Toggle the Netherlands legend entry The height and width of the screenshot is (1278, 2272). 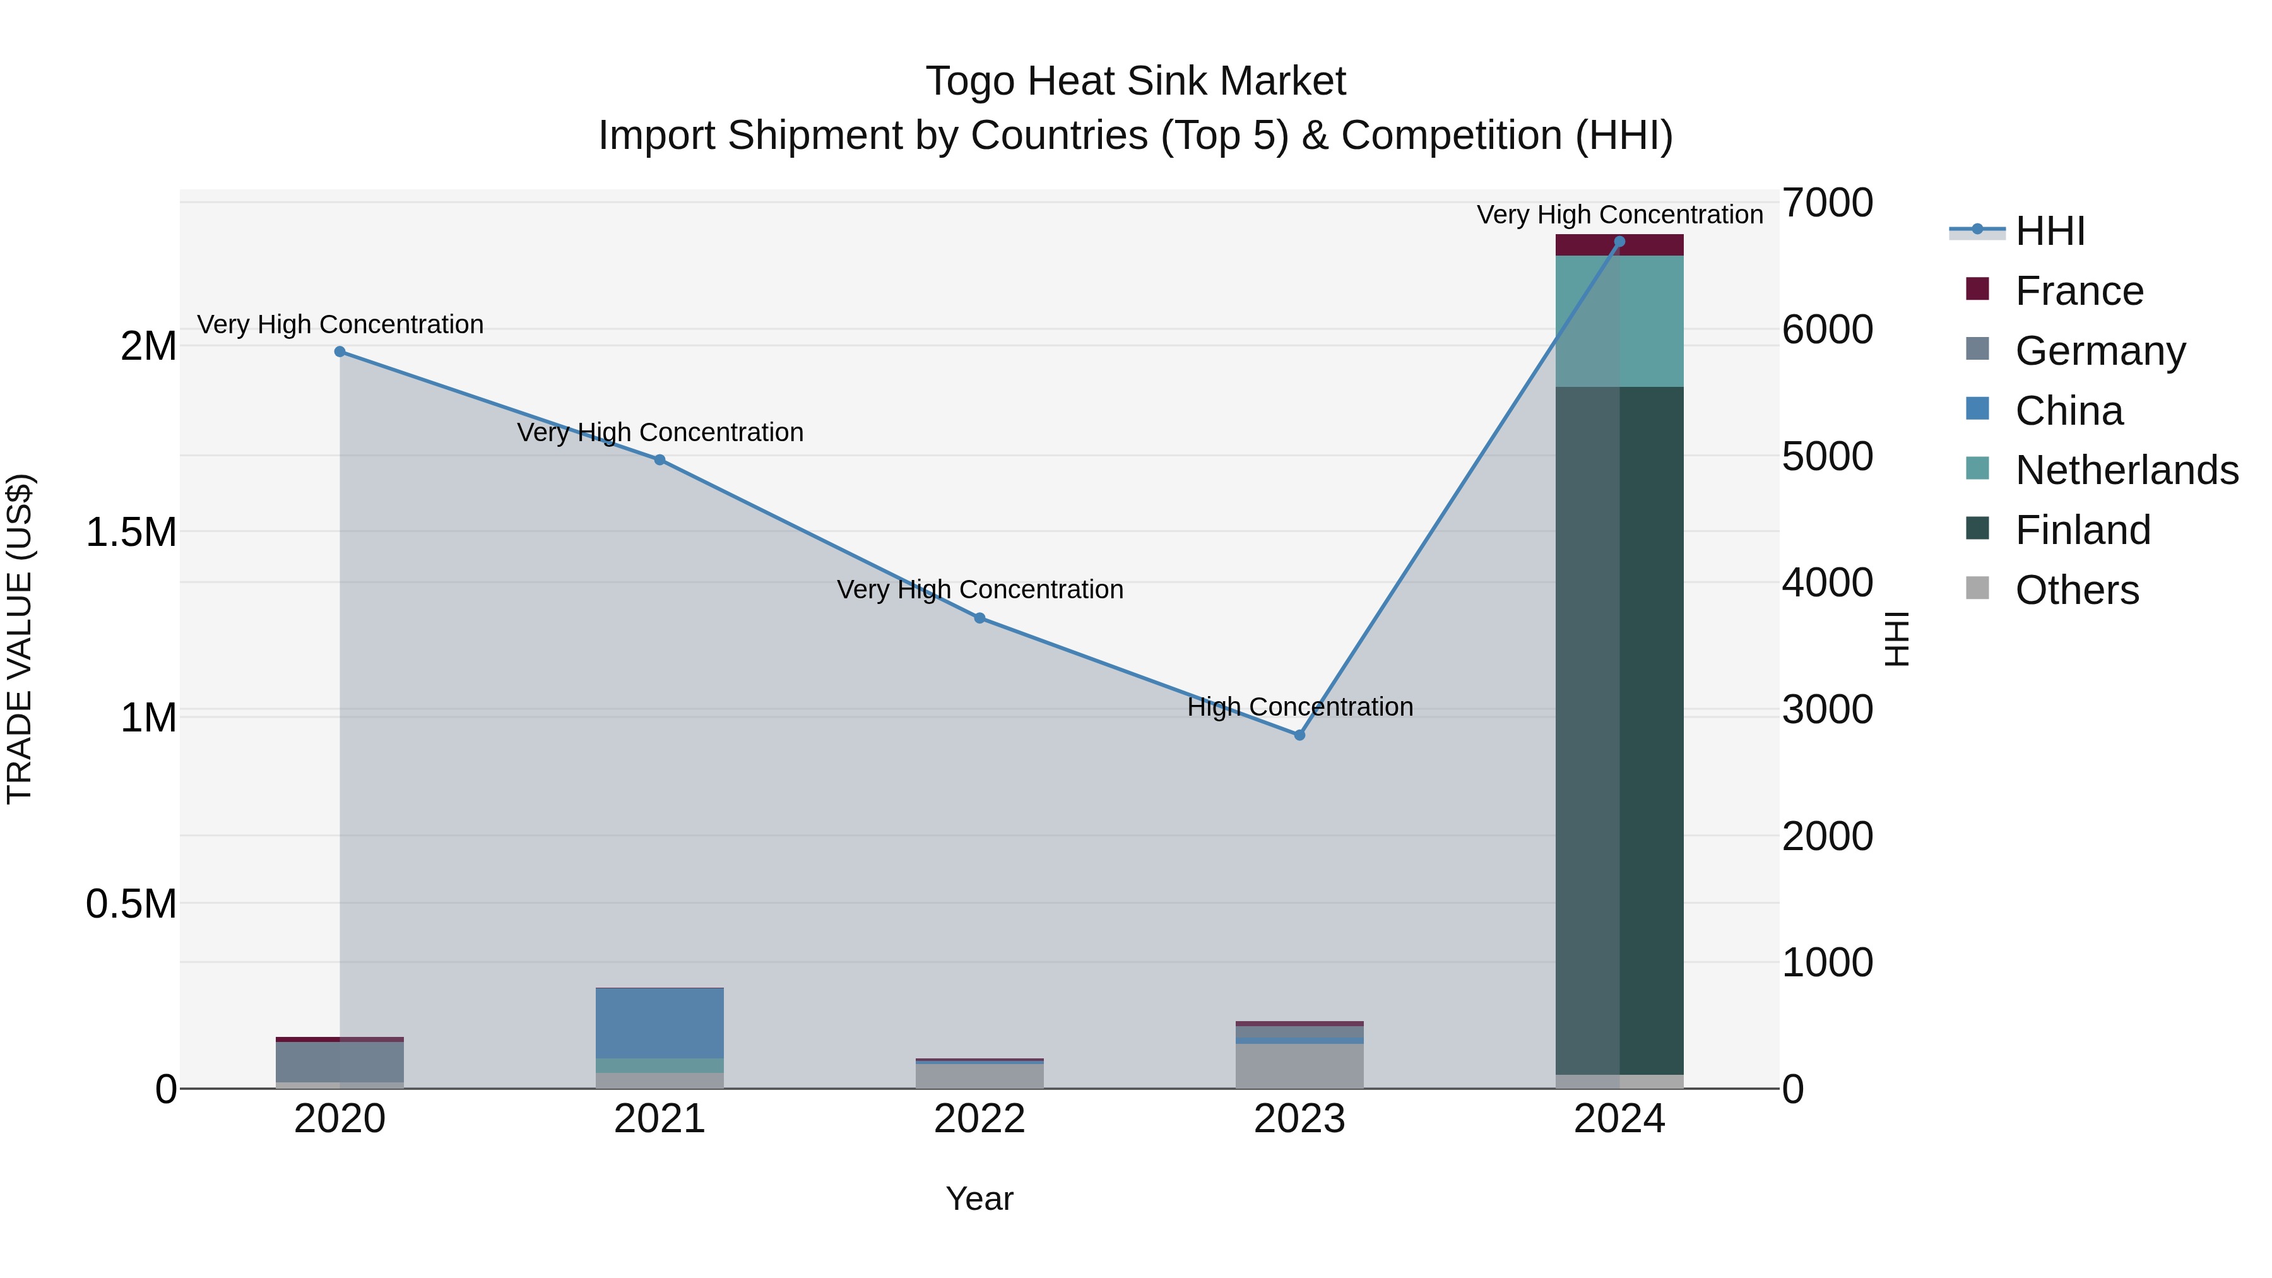pos(2103,470)
